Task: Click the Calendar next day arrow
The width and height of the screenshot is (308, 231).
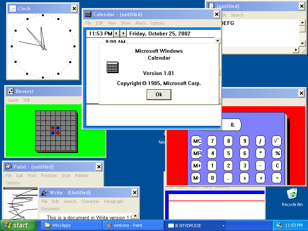Action: (x=123, y=33)
